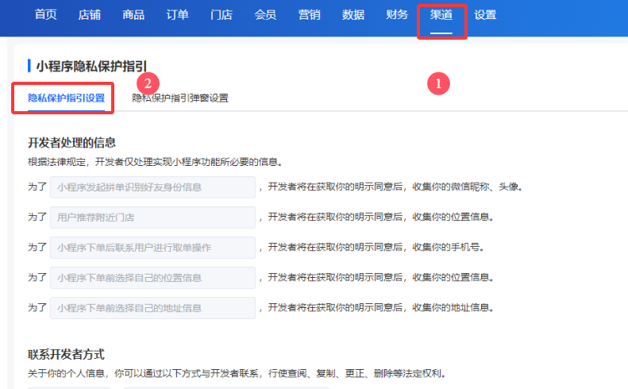Screen dimensions: 628x389
Task: Click the 联系开发者方式 heading
Action: coord(66,354)
